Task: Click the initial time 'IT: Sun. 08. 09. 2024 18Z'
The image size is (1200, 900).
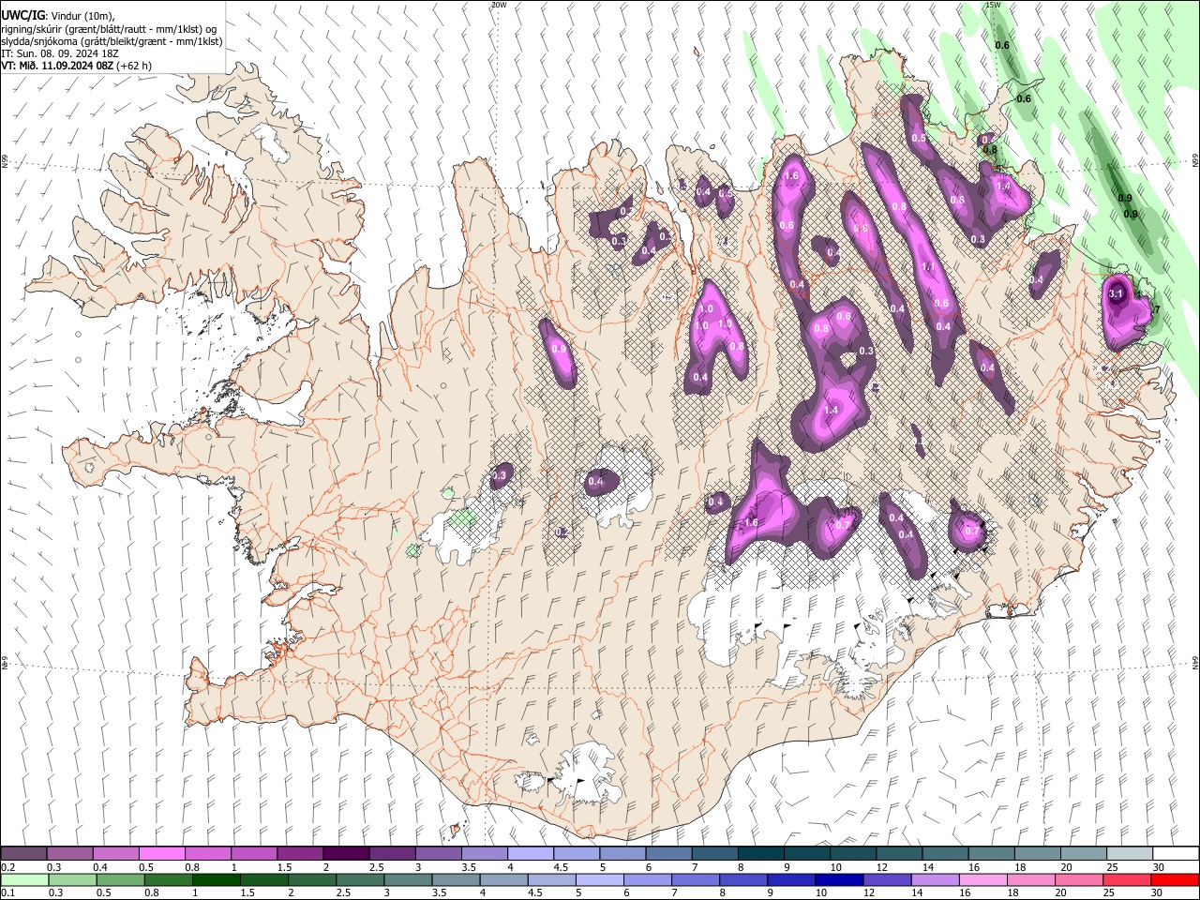Action: coord(60,53)
